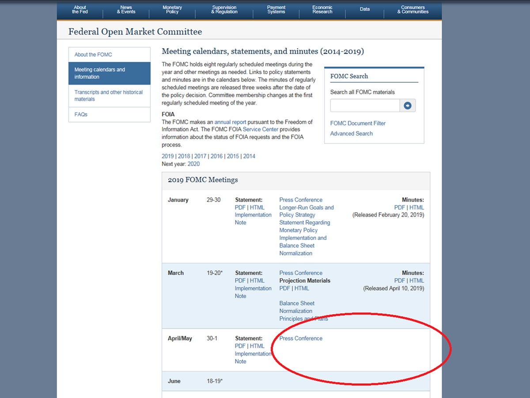Open April/May Implementation Note link
Image resolution: width=530 pixels, height=398 pixels.
(x=253, y=357)
